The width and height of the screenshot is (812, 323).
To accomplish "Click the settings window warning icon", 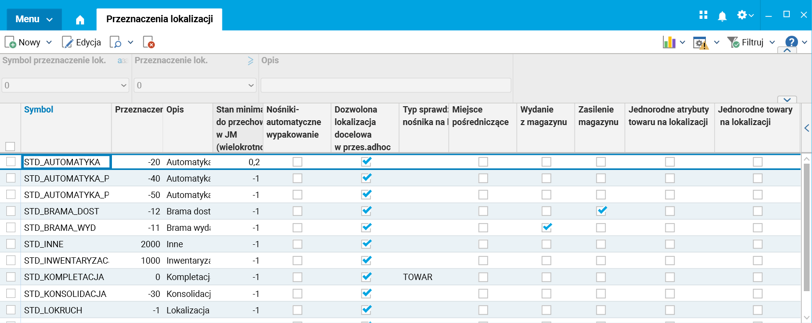I will point(700,42).
